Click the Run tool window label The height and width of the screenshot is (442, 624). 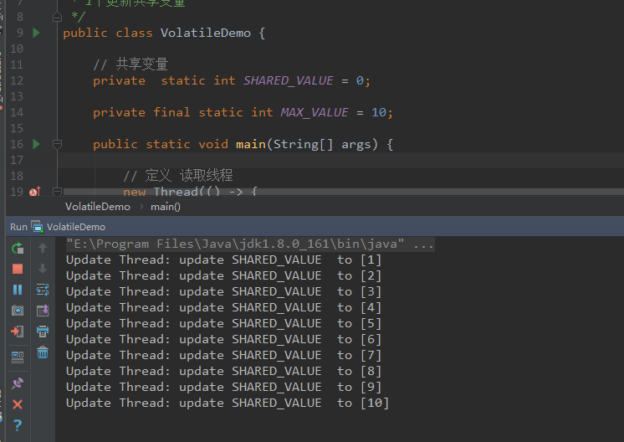coord(18,227)
